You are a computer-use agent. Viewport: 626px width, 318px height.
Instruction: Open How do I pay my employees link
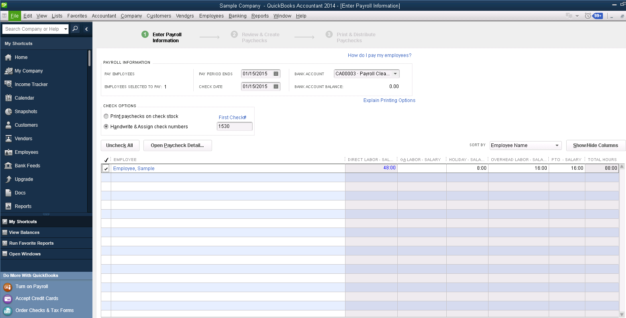pyautogui.click(x=379, y=55)
